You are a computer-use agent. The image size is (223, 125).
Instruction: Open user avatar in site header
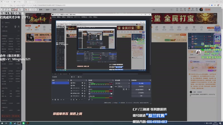tap(201, 9)
